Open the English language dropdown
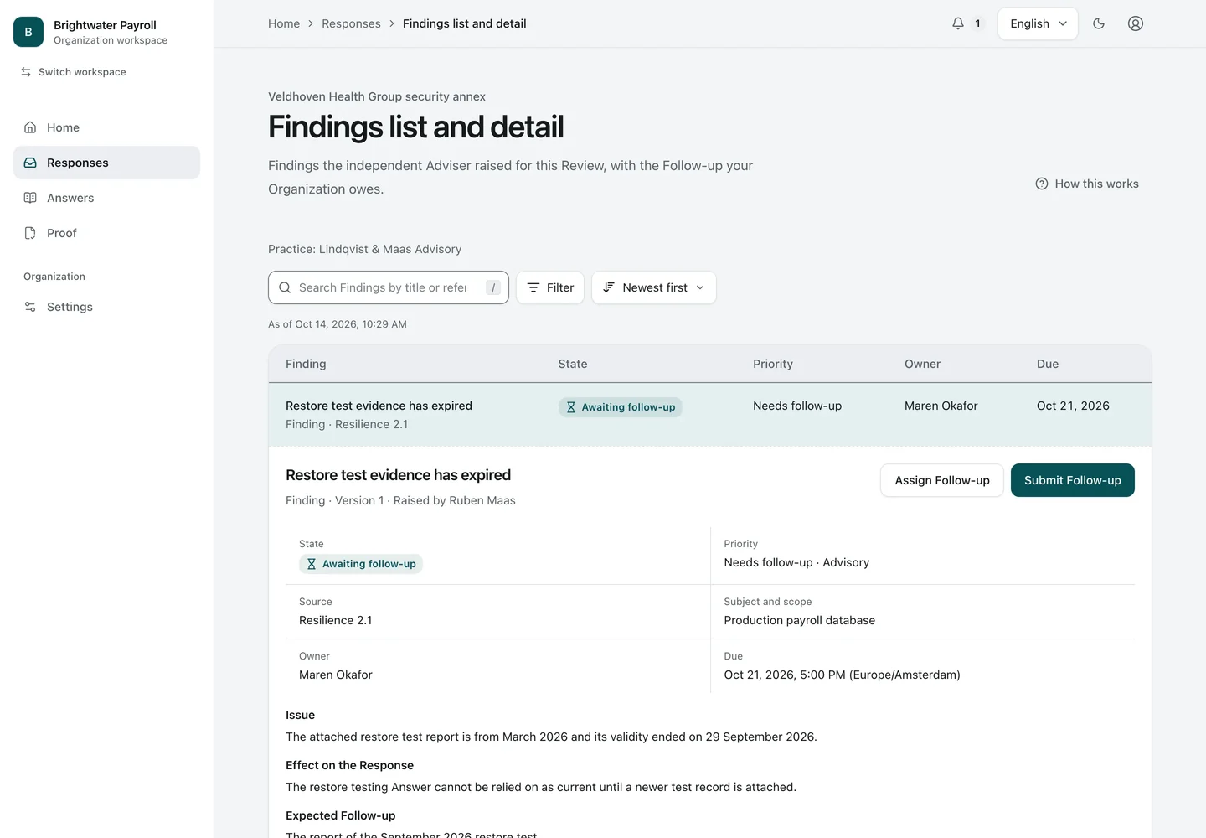The width and height of the screenshot is (1206, 838). coord(1038,23)
